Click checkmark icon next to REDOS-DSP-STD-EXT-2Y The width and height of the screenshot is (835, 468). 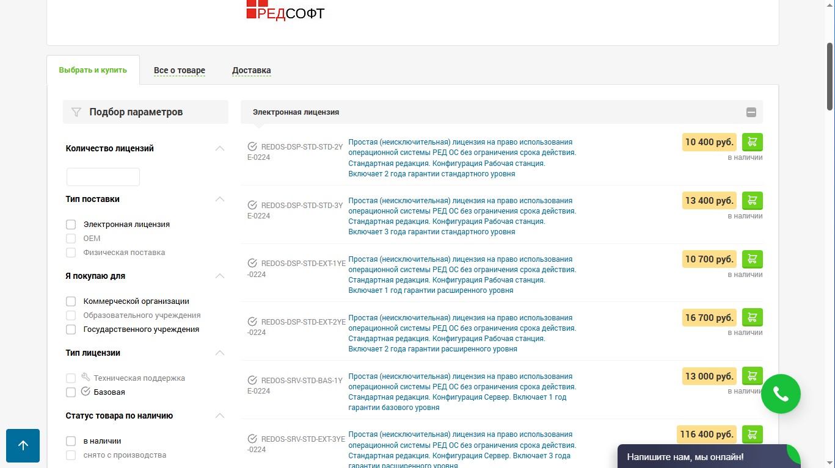tap(252, 322)
